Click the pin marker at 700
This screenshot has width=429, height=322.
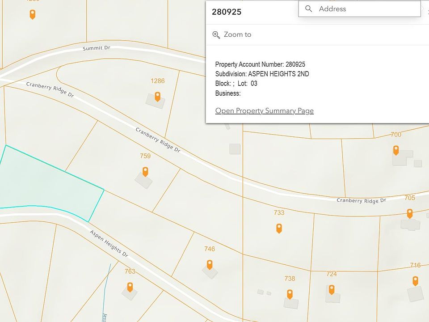coord(396,150)
